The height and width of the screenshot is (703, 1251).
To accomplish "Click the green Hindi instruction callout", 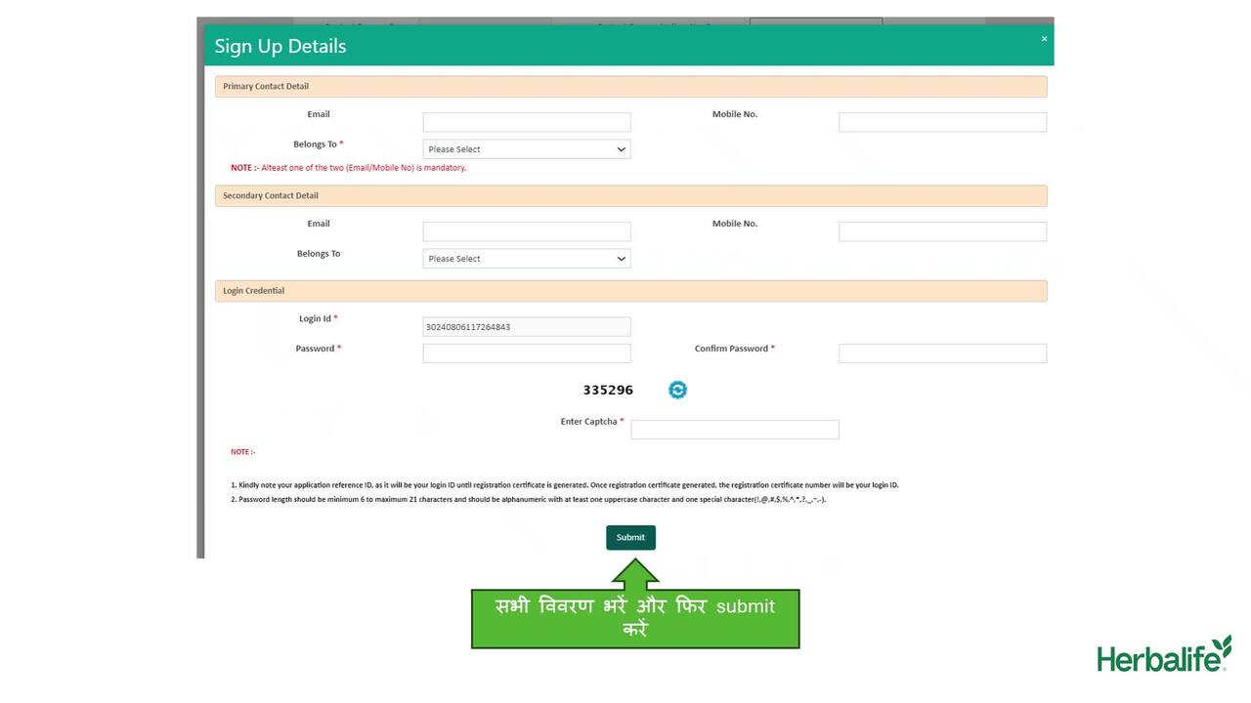I will [635, 617].
